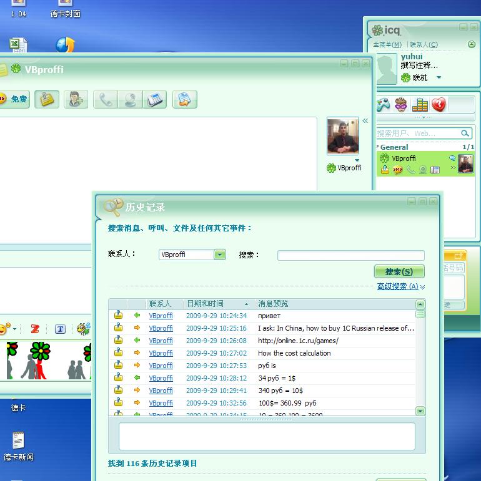Click the message history icon in chat toolbar

pyautogui.click(x=47, y=99)
